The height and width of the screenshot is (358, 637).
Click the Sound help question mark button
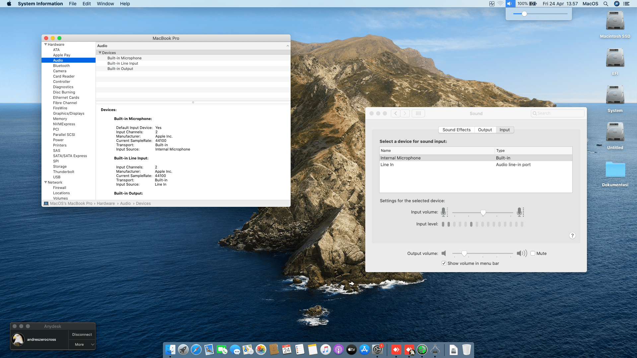click(x=572, y=236)
